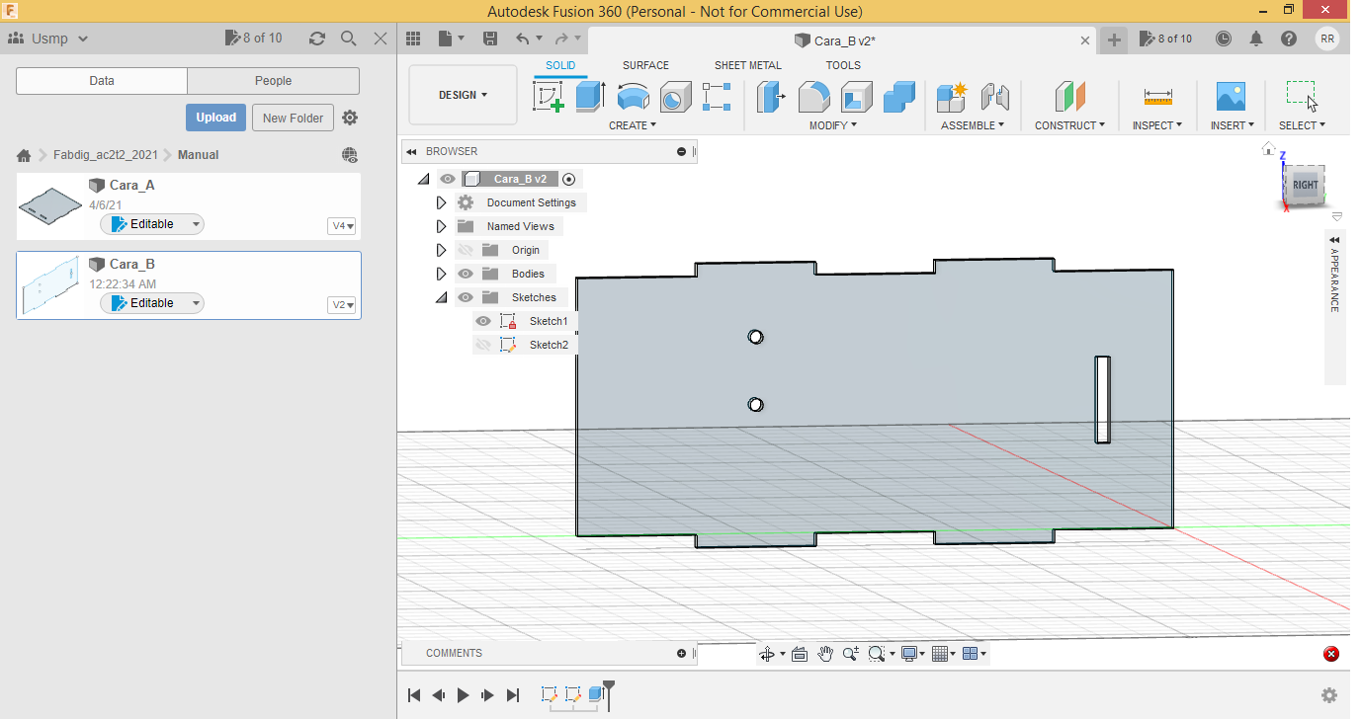This screenshot has height=719, width=1362.
Task: Open the ASSEMBLE dropdown menu
Action: coord(973,125)
